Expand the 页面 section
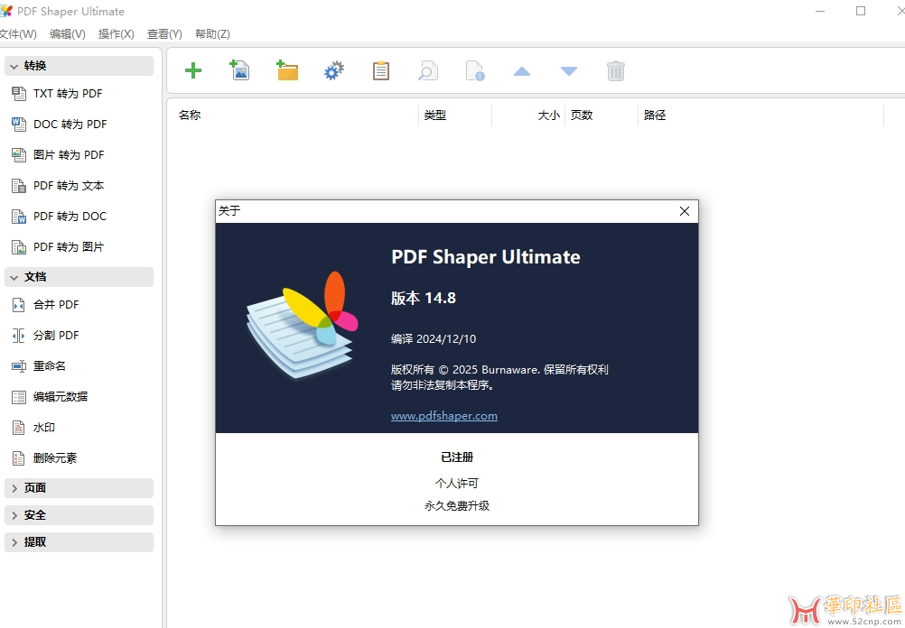 pos(79,488)
